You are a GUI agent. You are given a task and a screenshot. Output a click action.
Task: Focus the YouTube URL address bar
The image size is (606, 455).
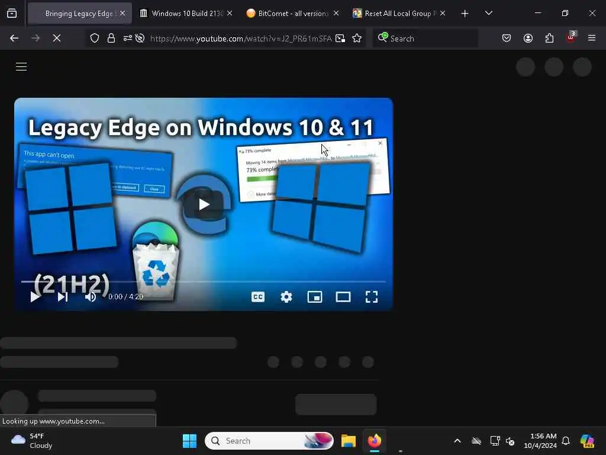[241, 39]
